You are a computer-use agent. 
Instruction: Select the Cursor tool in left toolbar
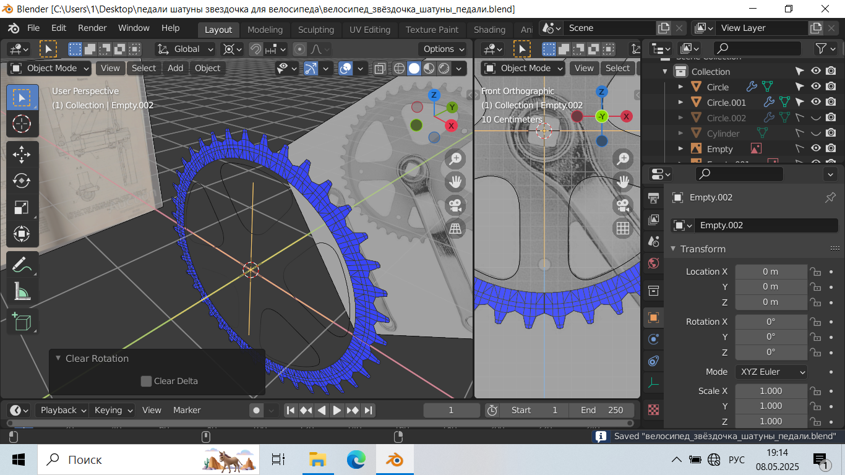(22, 124)
